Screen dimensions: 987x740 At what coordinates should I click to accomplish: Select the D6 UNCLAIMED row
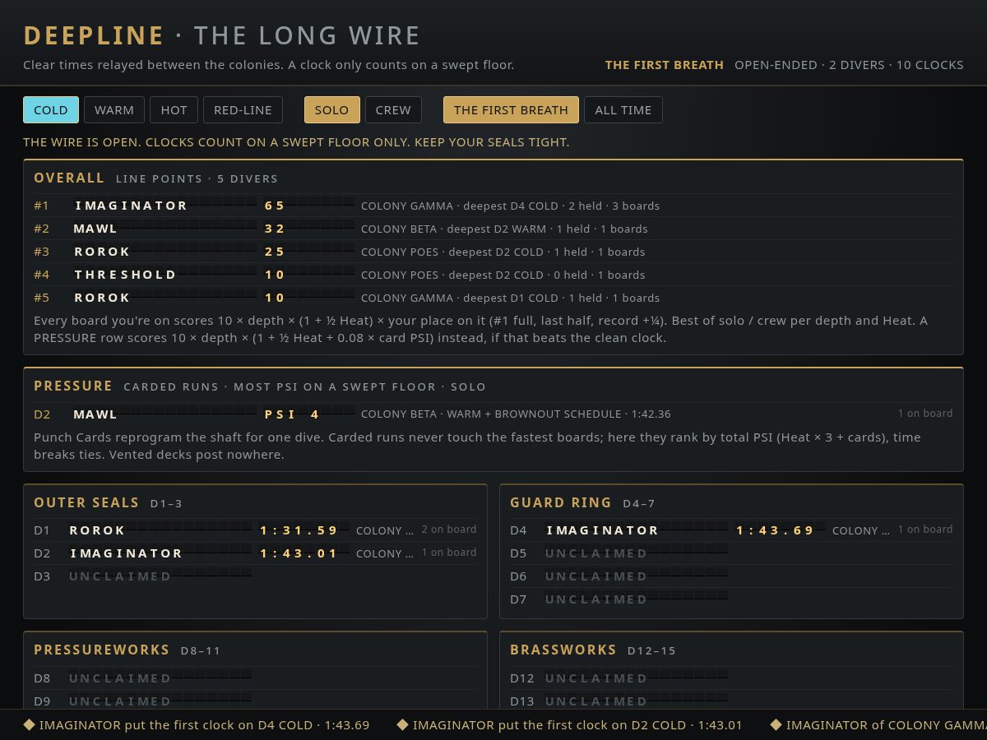click(x=731, y=576)
